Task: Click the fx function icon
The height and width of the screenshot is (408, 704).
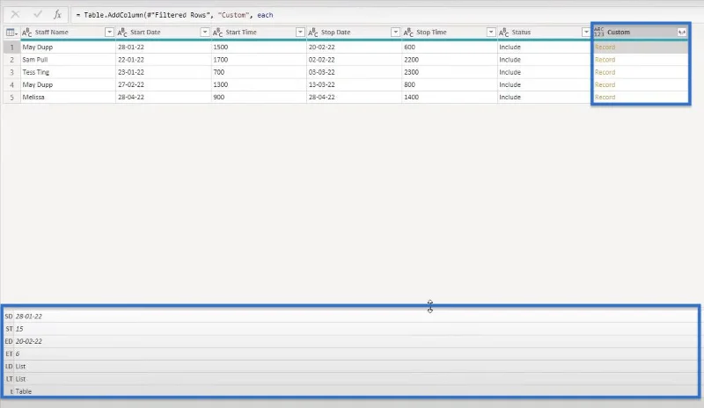Action: [57, 14]
